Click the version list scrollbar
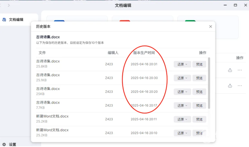 tap(209, 83)
